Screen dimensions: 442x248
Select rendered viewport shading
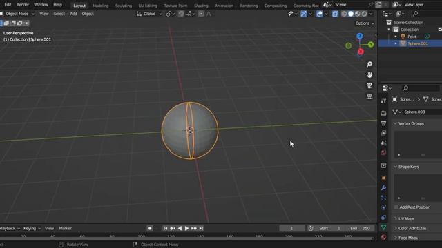click(x=364, y=14)
